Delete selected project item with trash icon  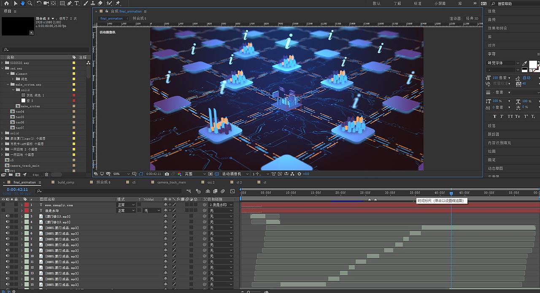pos(46,175)
